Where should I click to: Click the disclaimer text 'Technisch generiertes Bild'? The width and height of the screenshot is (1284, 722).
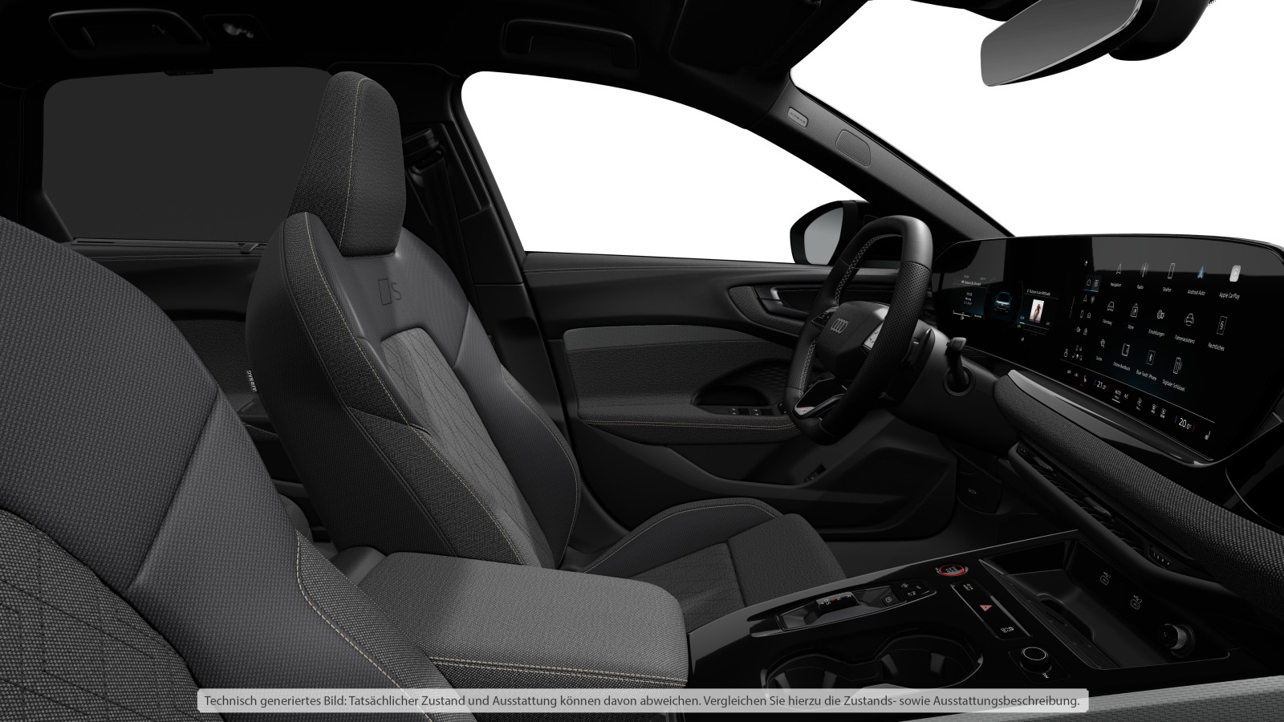click(x=276, y=700)
